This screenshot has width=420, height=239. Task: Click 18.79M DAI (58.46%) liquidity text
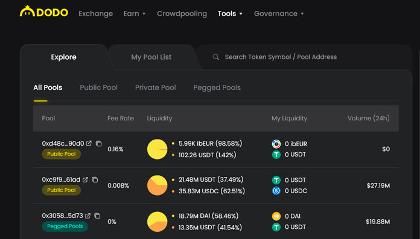(x=208, y=216)
